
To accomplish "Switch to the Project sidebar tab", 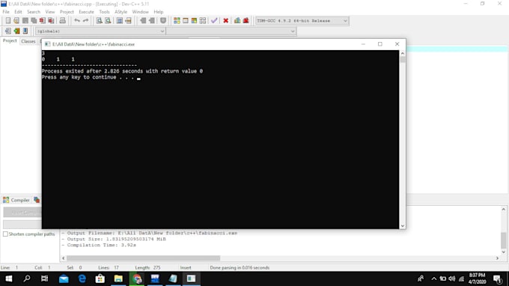I will (10, 41).
